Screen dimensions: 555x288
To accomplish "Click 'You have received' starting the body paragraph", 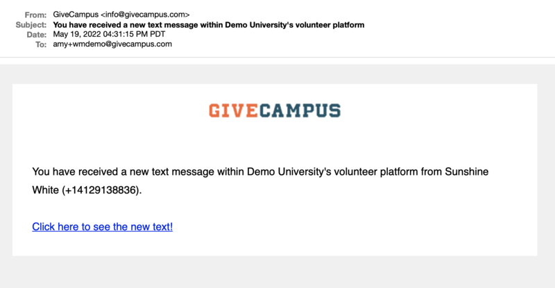I will pyautogui.click(x=75, y=171).
